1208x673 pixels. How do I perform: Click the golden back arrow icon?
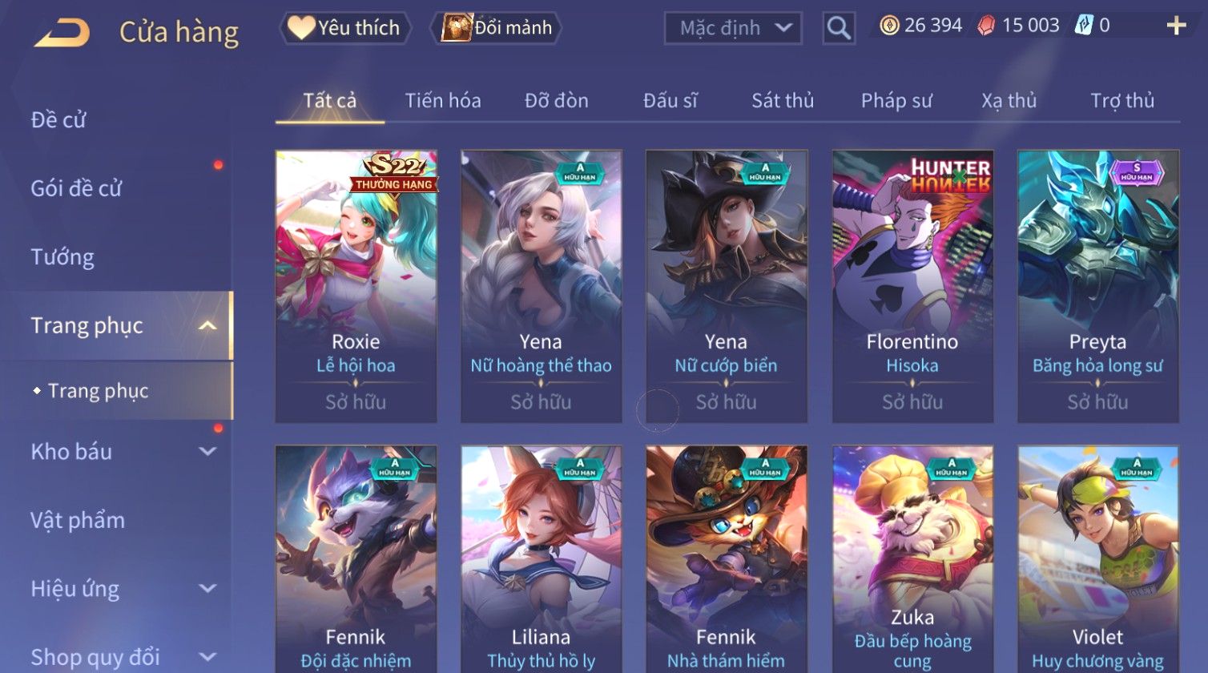pos(62,33)
